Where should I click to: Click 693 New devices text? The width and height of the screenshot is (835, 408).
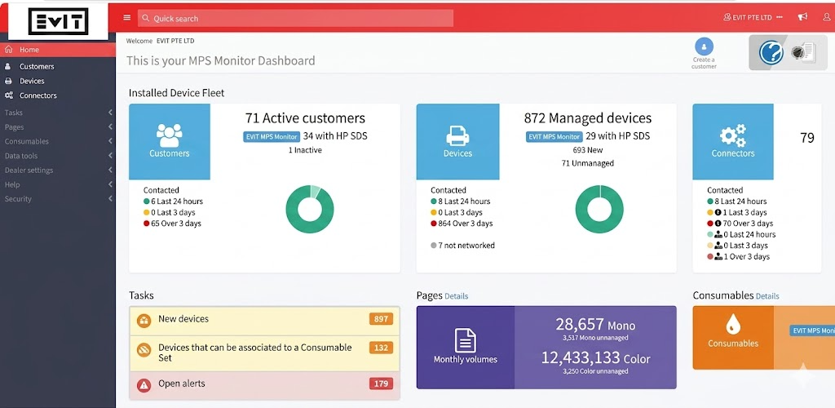588,150
